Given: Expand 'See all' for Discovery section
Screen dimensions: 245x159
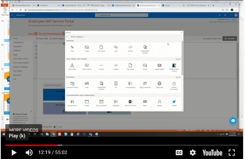Looking at the screenshot, I should [178, 77].
